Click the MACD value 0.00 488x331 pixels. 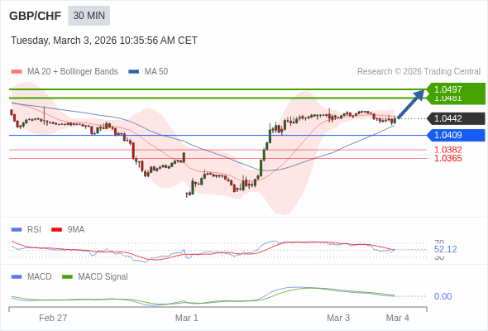(443, 296)
